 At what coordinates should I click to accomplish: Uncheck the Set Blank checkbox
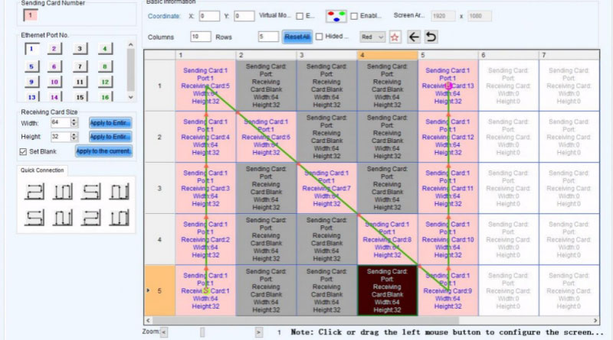pyautogui.click(x=23, y=152)
